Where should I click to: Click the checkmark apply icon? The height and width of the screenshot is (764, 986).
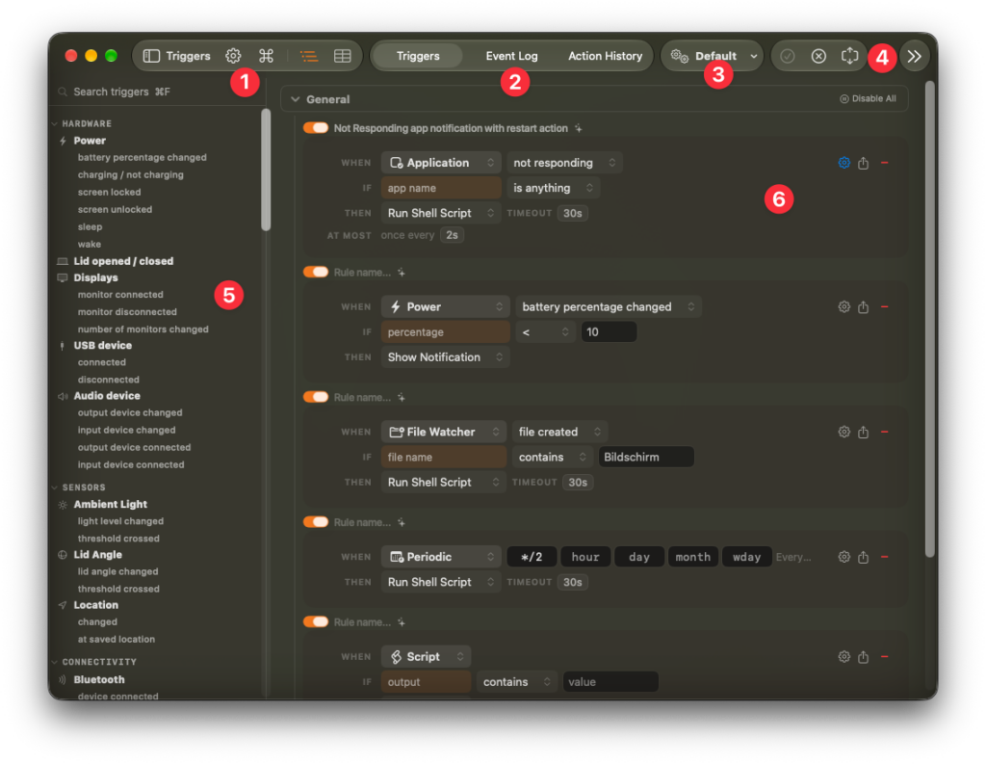[788, 56]
